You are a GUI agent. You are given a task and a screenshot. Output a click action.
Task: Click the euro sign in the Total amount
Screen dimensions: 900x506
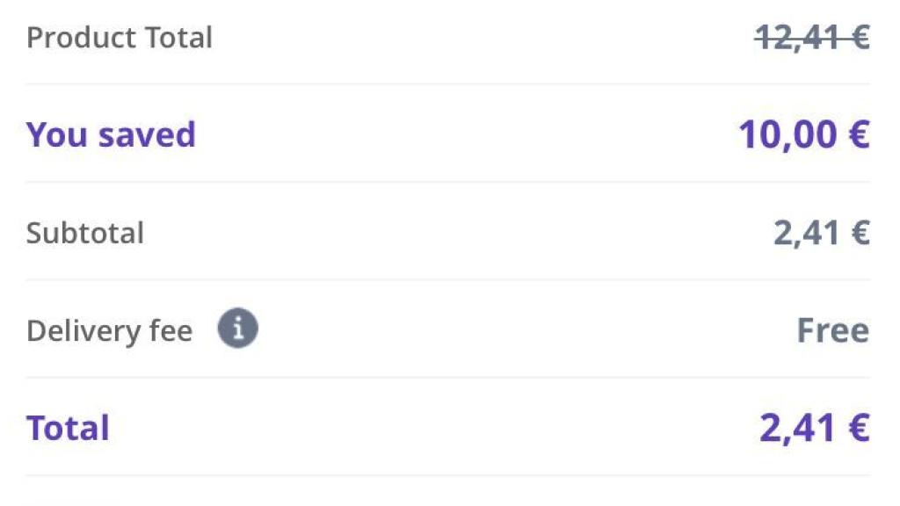point(860,428)
